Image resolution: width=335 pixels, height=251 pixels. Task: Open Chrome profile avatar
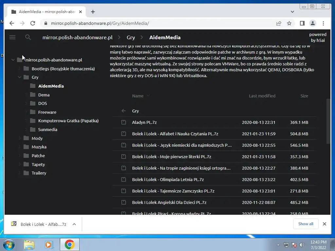pyautogui.click(x=312, y=23)
